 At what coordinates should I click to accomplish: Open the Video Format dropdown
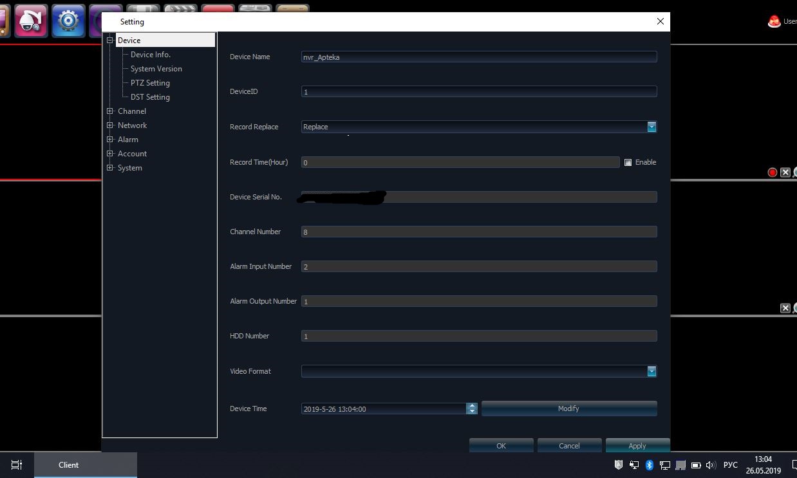tap(652, 371)
